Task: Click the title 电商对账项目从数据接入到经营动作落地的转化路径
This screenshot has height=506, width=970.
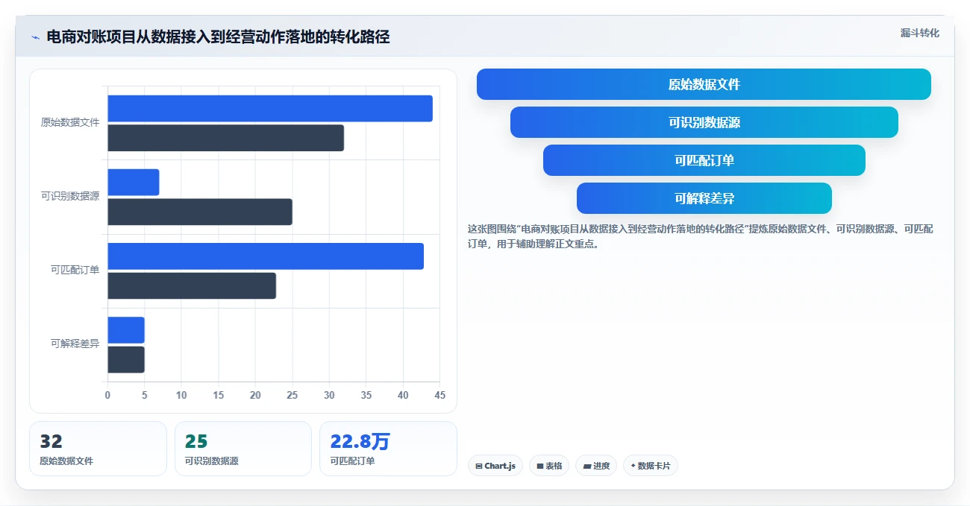Action: [x=218, y=37]
